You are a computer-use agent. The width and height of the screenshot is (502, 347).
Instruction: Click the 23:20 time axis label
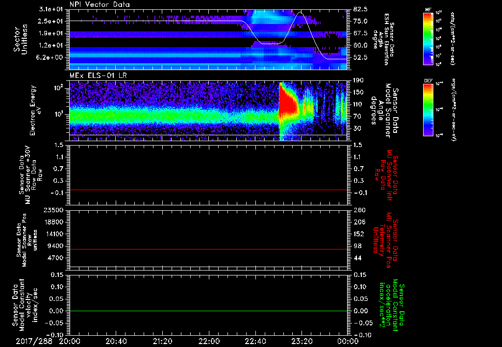pos(301,341)
